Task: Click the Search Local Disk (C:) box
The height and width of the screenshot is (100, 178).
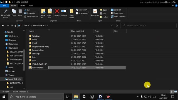Action: 149,26
